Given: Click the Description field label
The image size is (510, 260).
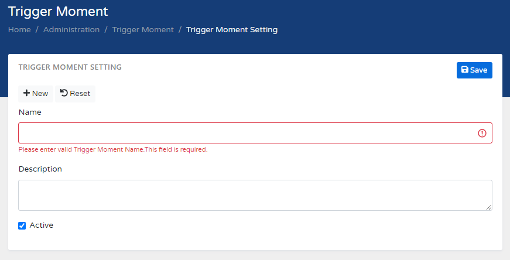Looking at the screenshot, I should pyautogui.click(x=40, y=169).
